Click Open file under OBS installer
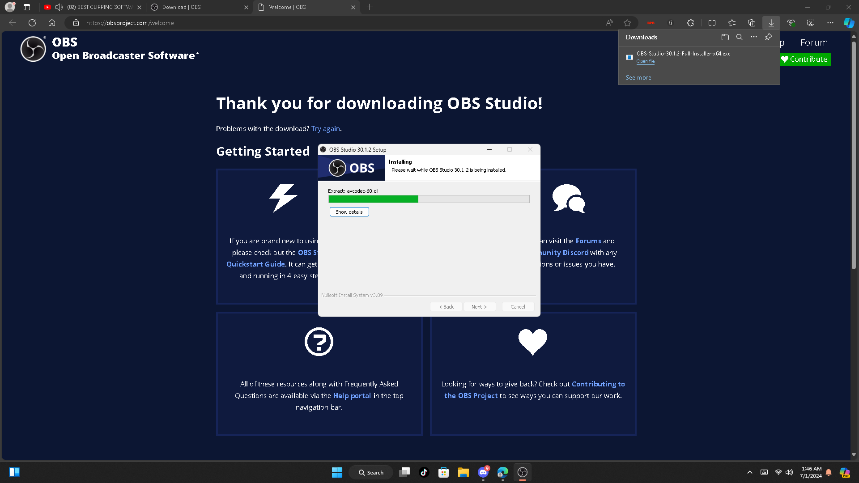 tap(645, 61)
